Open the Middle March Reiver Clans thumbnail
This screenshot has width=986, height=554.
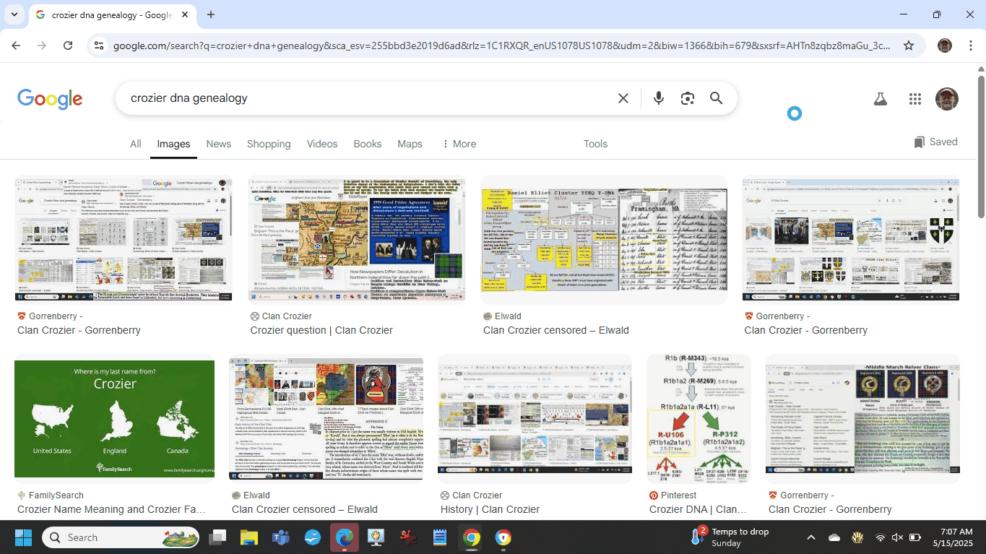click(862, 419)
